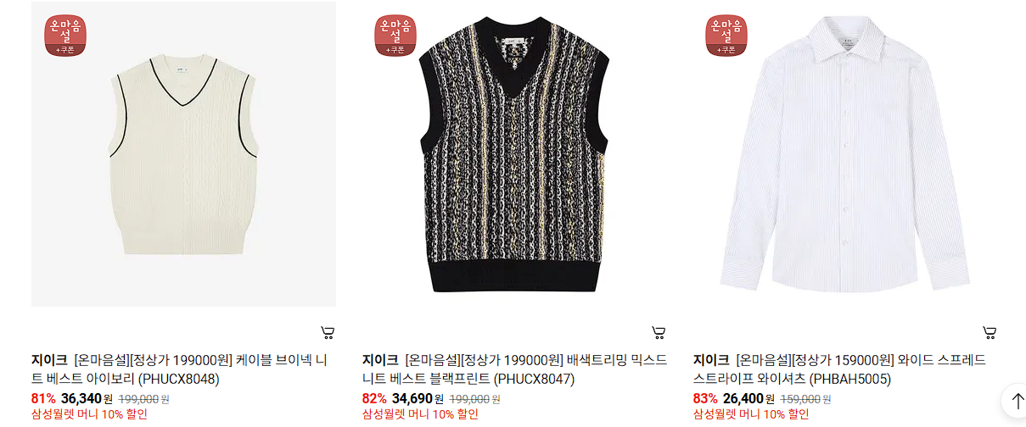Click the 36,340원 sale price
Image resolution: width=1026 pixels, height=427 pixels.
[x=87, y=398]
